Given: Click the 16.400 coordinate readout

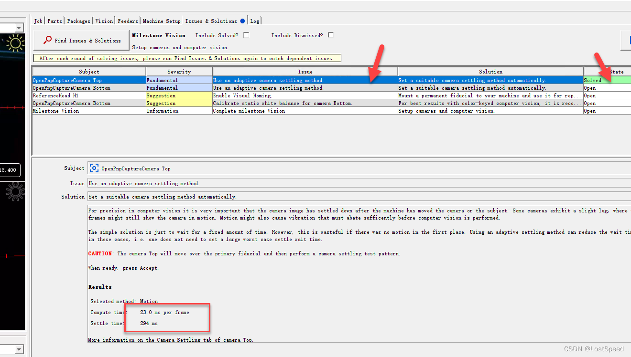Looking at the screenshot, I should pyautogui.click(x=10, y=170).
